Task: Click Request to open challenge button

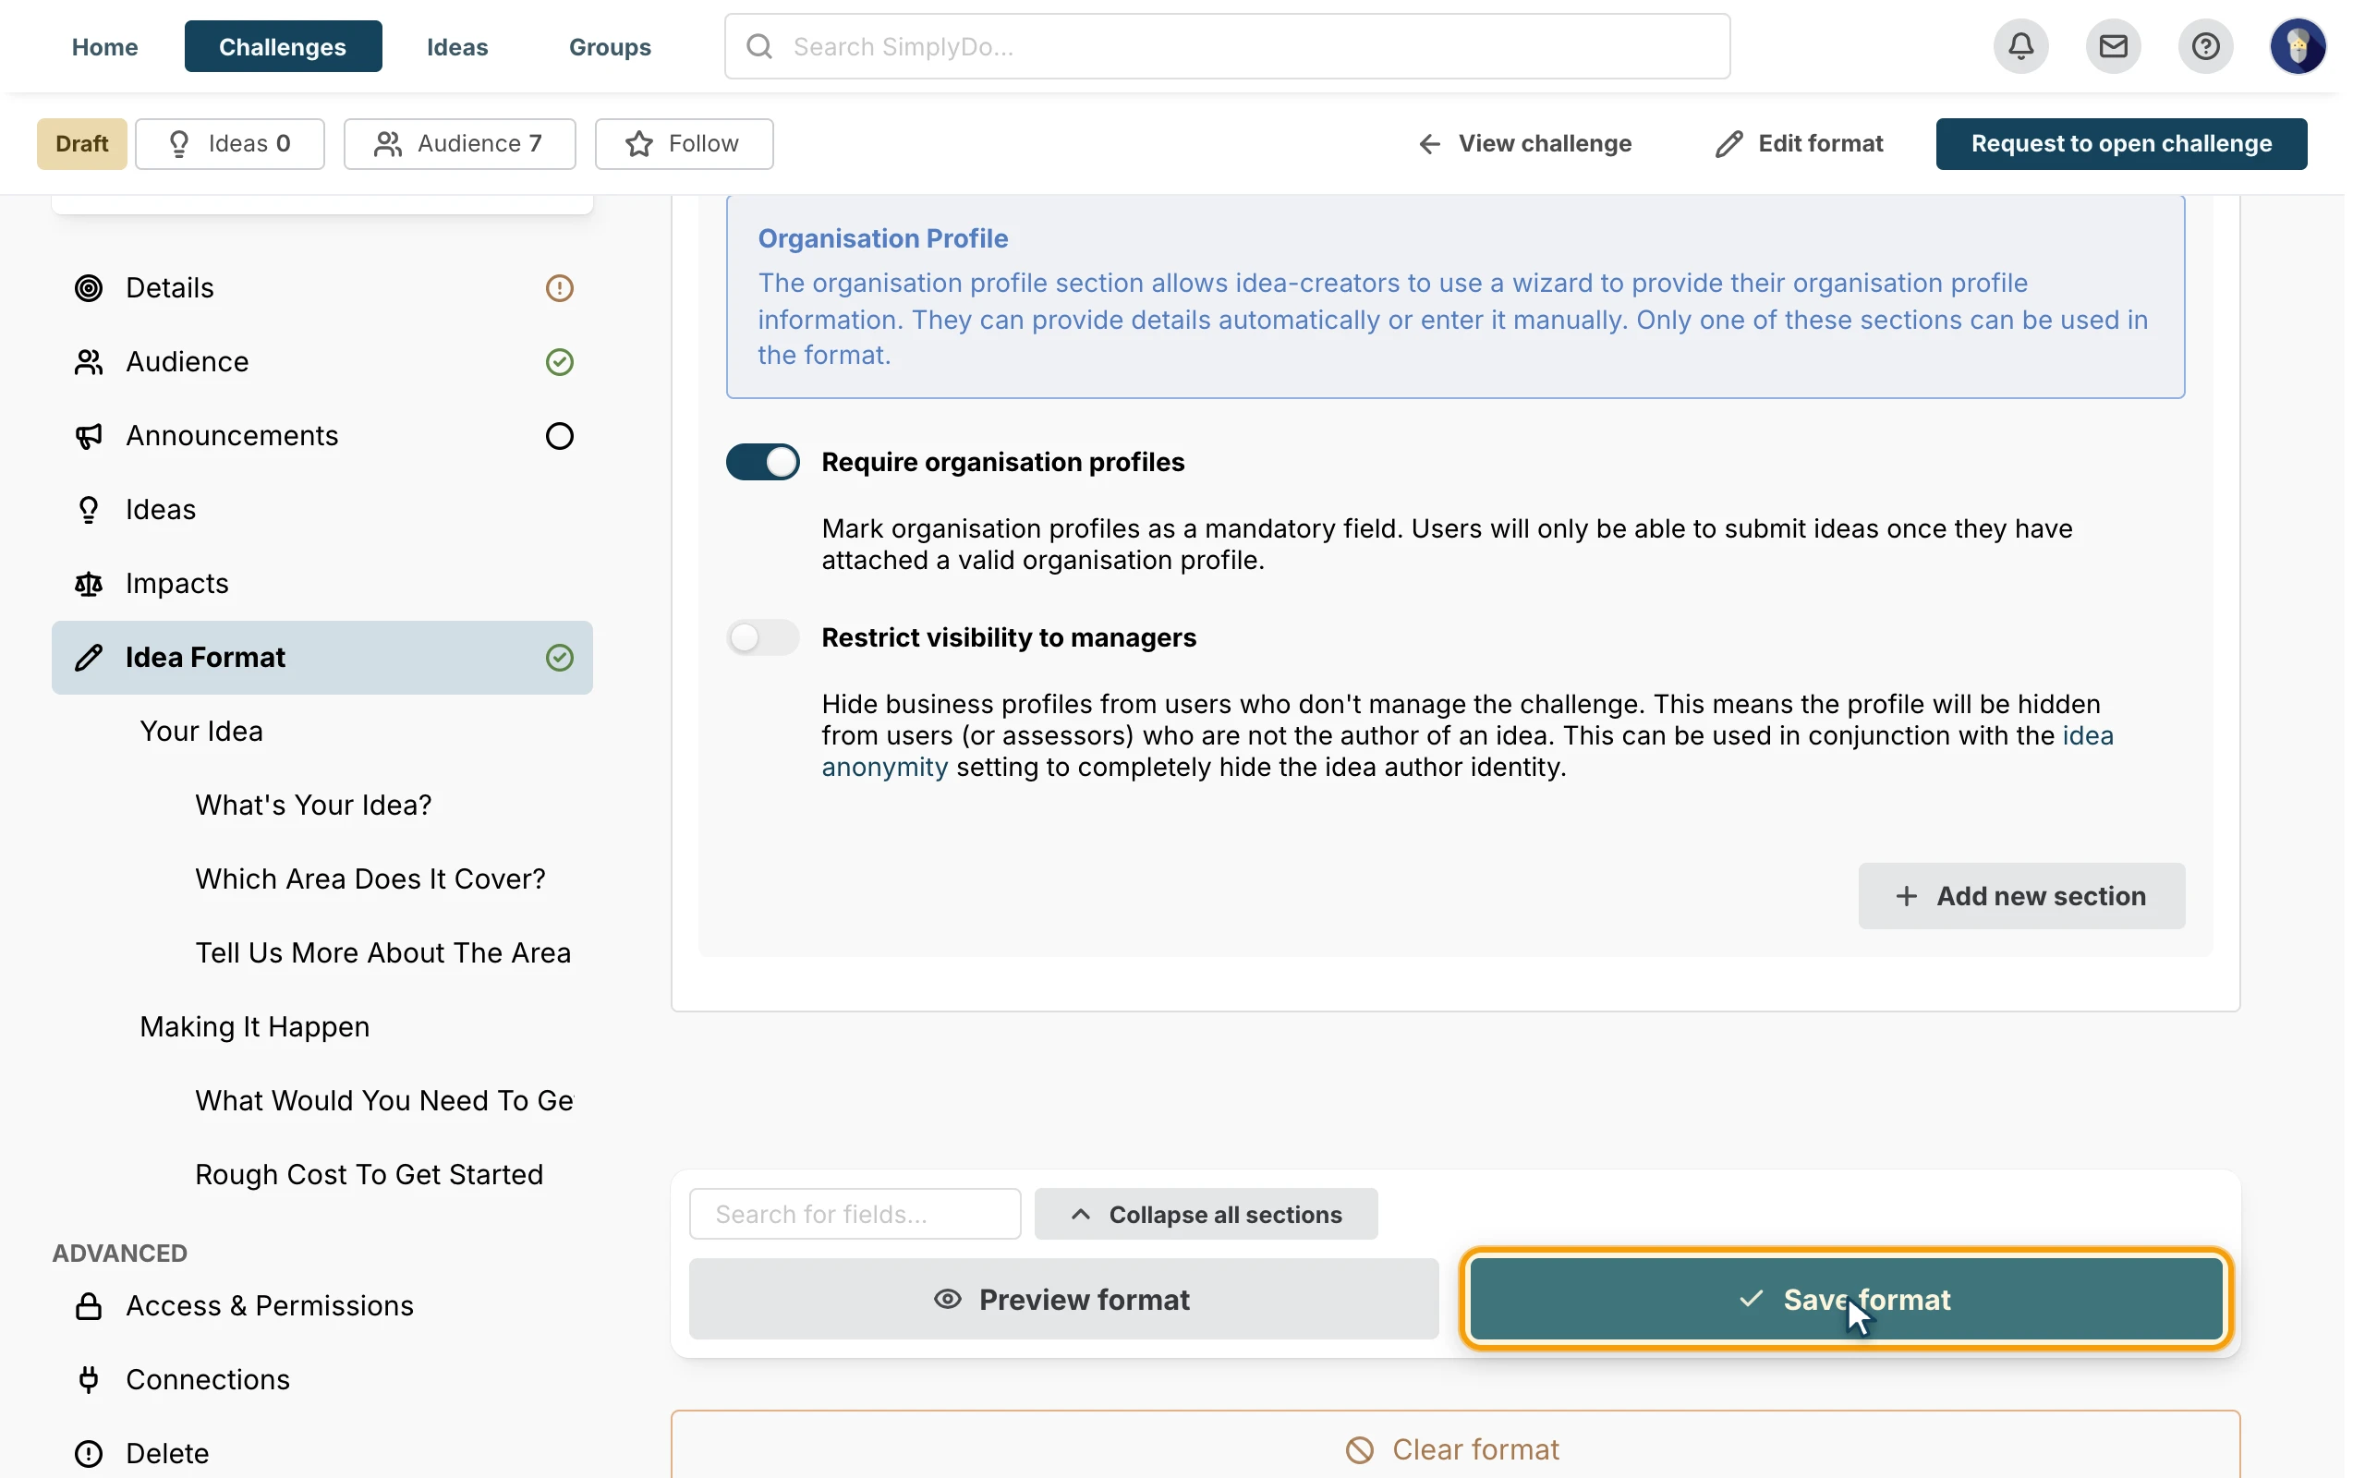Action: point(2121,144)
